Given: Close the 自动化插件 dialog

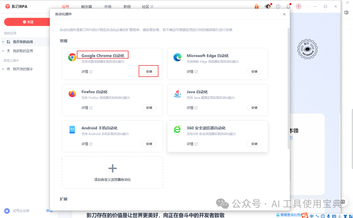Looking at the screenshot, I should tap(284, 14).
